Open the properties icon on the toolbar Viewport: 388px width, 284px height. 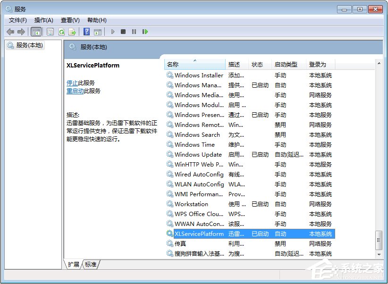click(50, 32)
